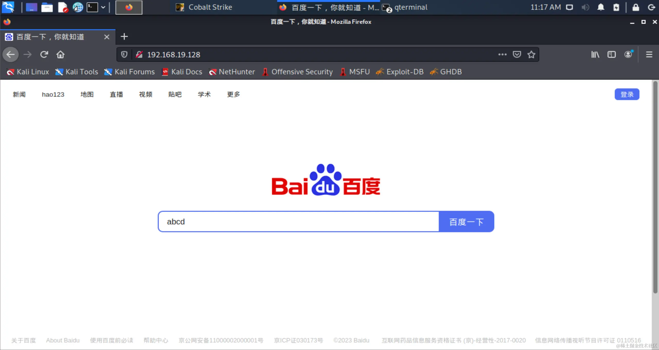This screenshot has height=350, width=659.
Task: Reload the current page
Action: click(44, 55)
